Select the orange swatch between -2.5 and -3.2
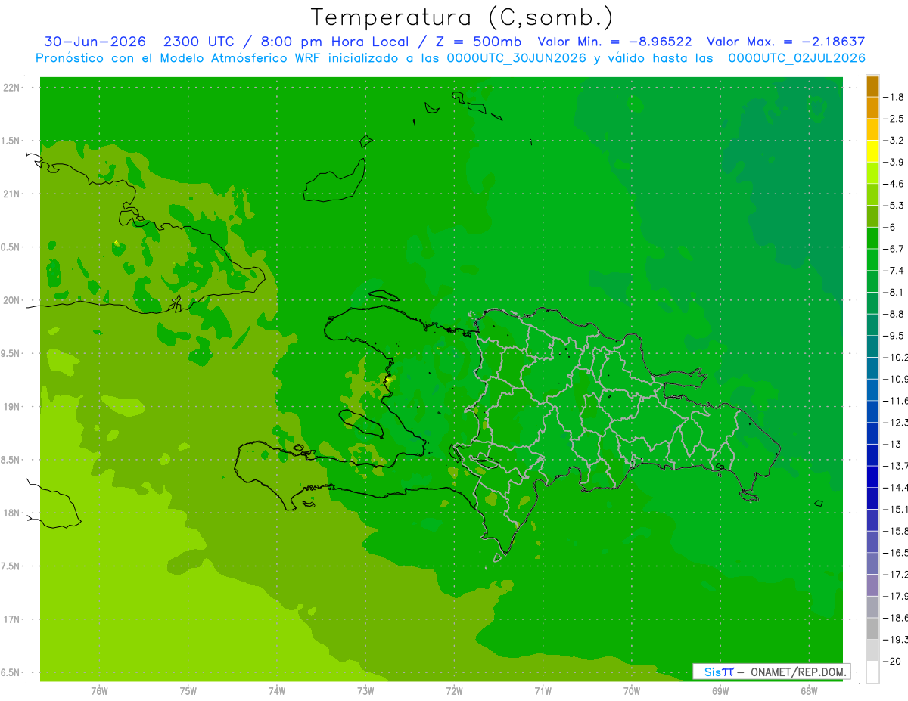Image resolution: width=908 pixels, height=701 pixels. [x=872, y=130]
